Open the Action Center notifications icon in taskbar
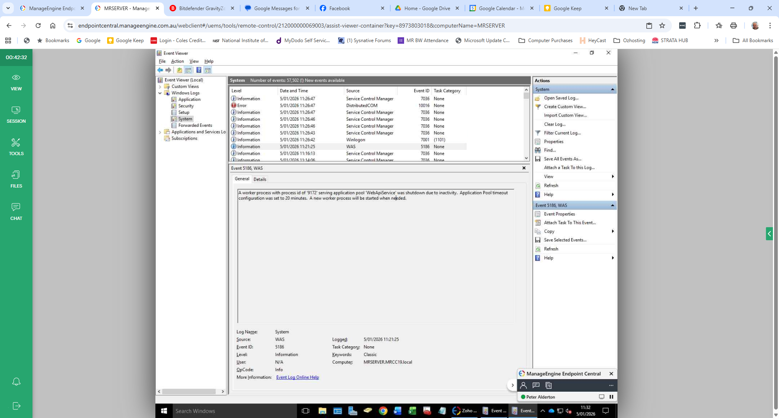 pos(606,411)
